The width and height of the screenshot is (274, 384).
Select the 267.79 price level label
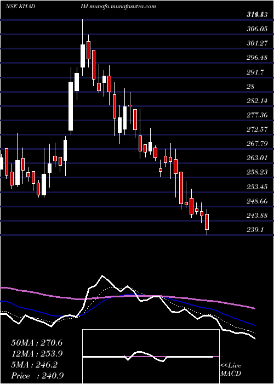tap(256, 144)
